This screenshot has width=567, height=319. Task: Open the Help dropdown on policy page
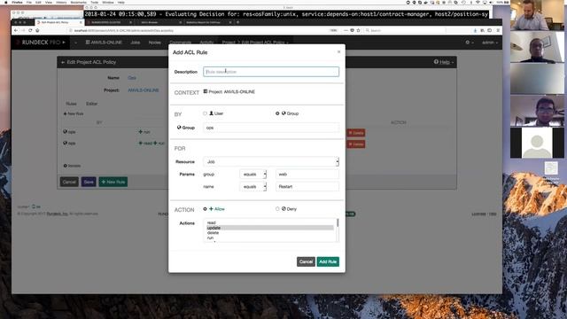tap(443, 62)
